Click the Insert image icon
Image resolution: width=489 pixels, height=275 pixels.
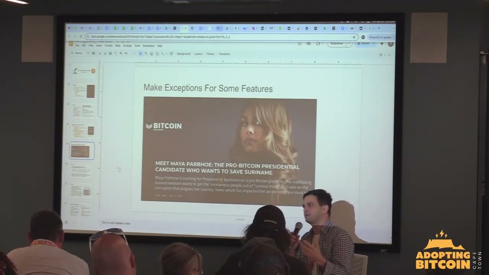point(151,53)
